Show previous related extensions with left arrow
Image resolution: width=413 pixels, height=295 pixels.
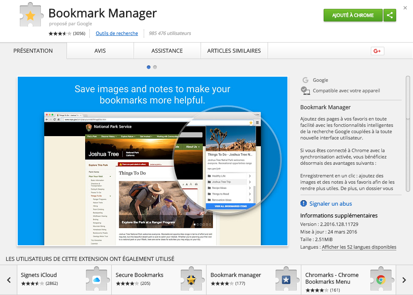pyautogui.click(x=9, y=280)
